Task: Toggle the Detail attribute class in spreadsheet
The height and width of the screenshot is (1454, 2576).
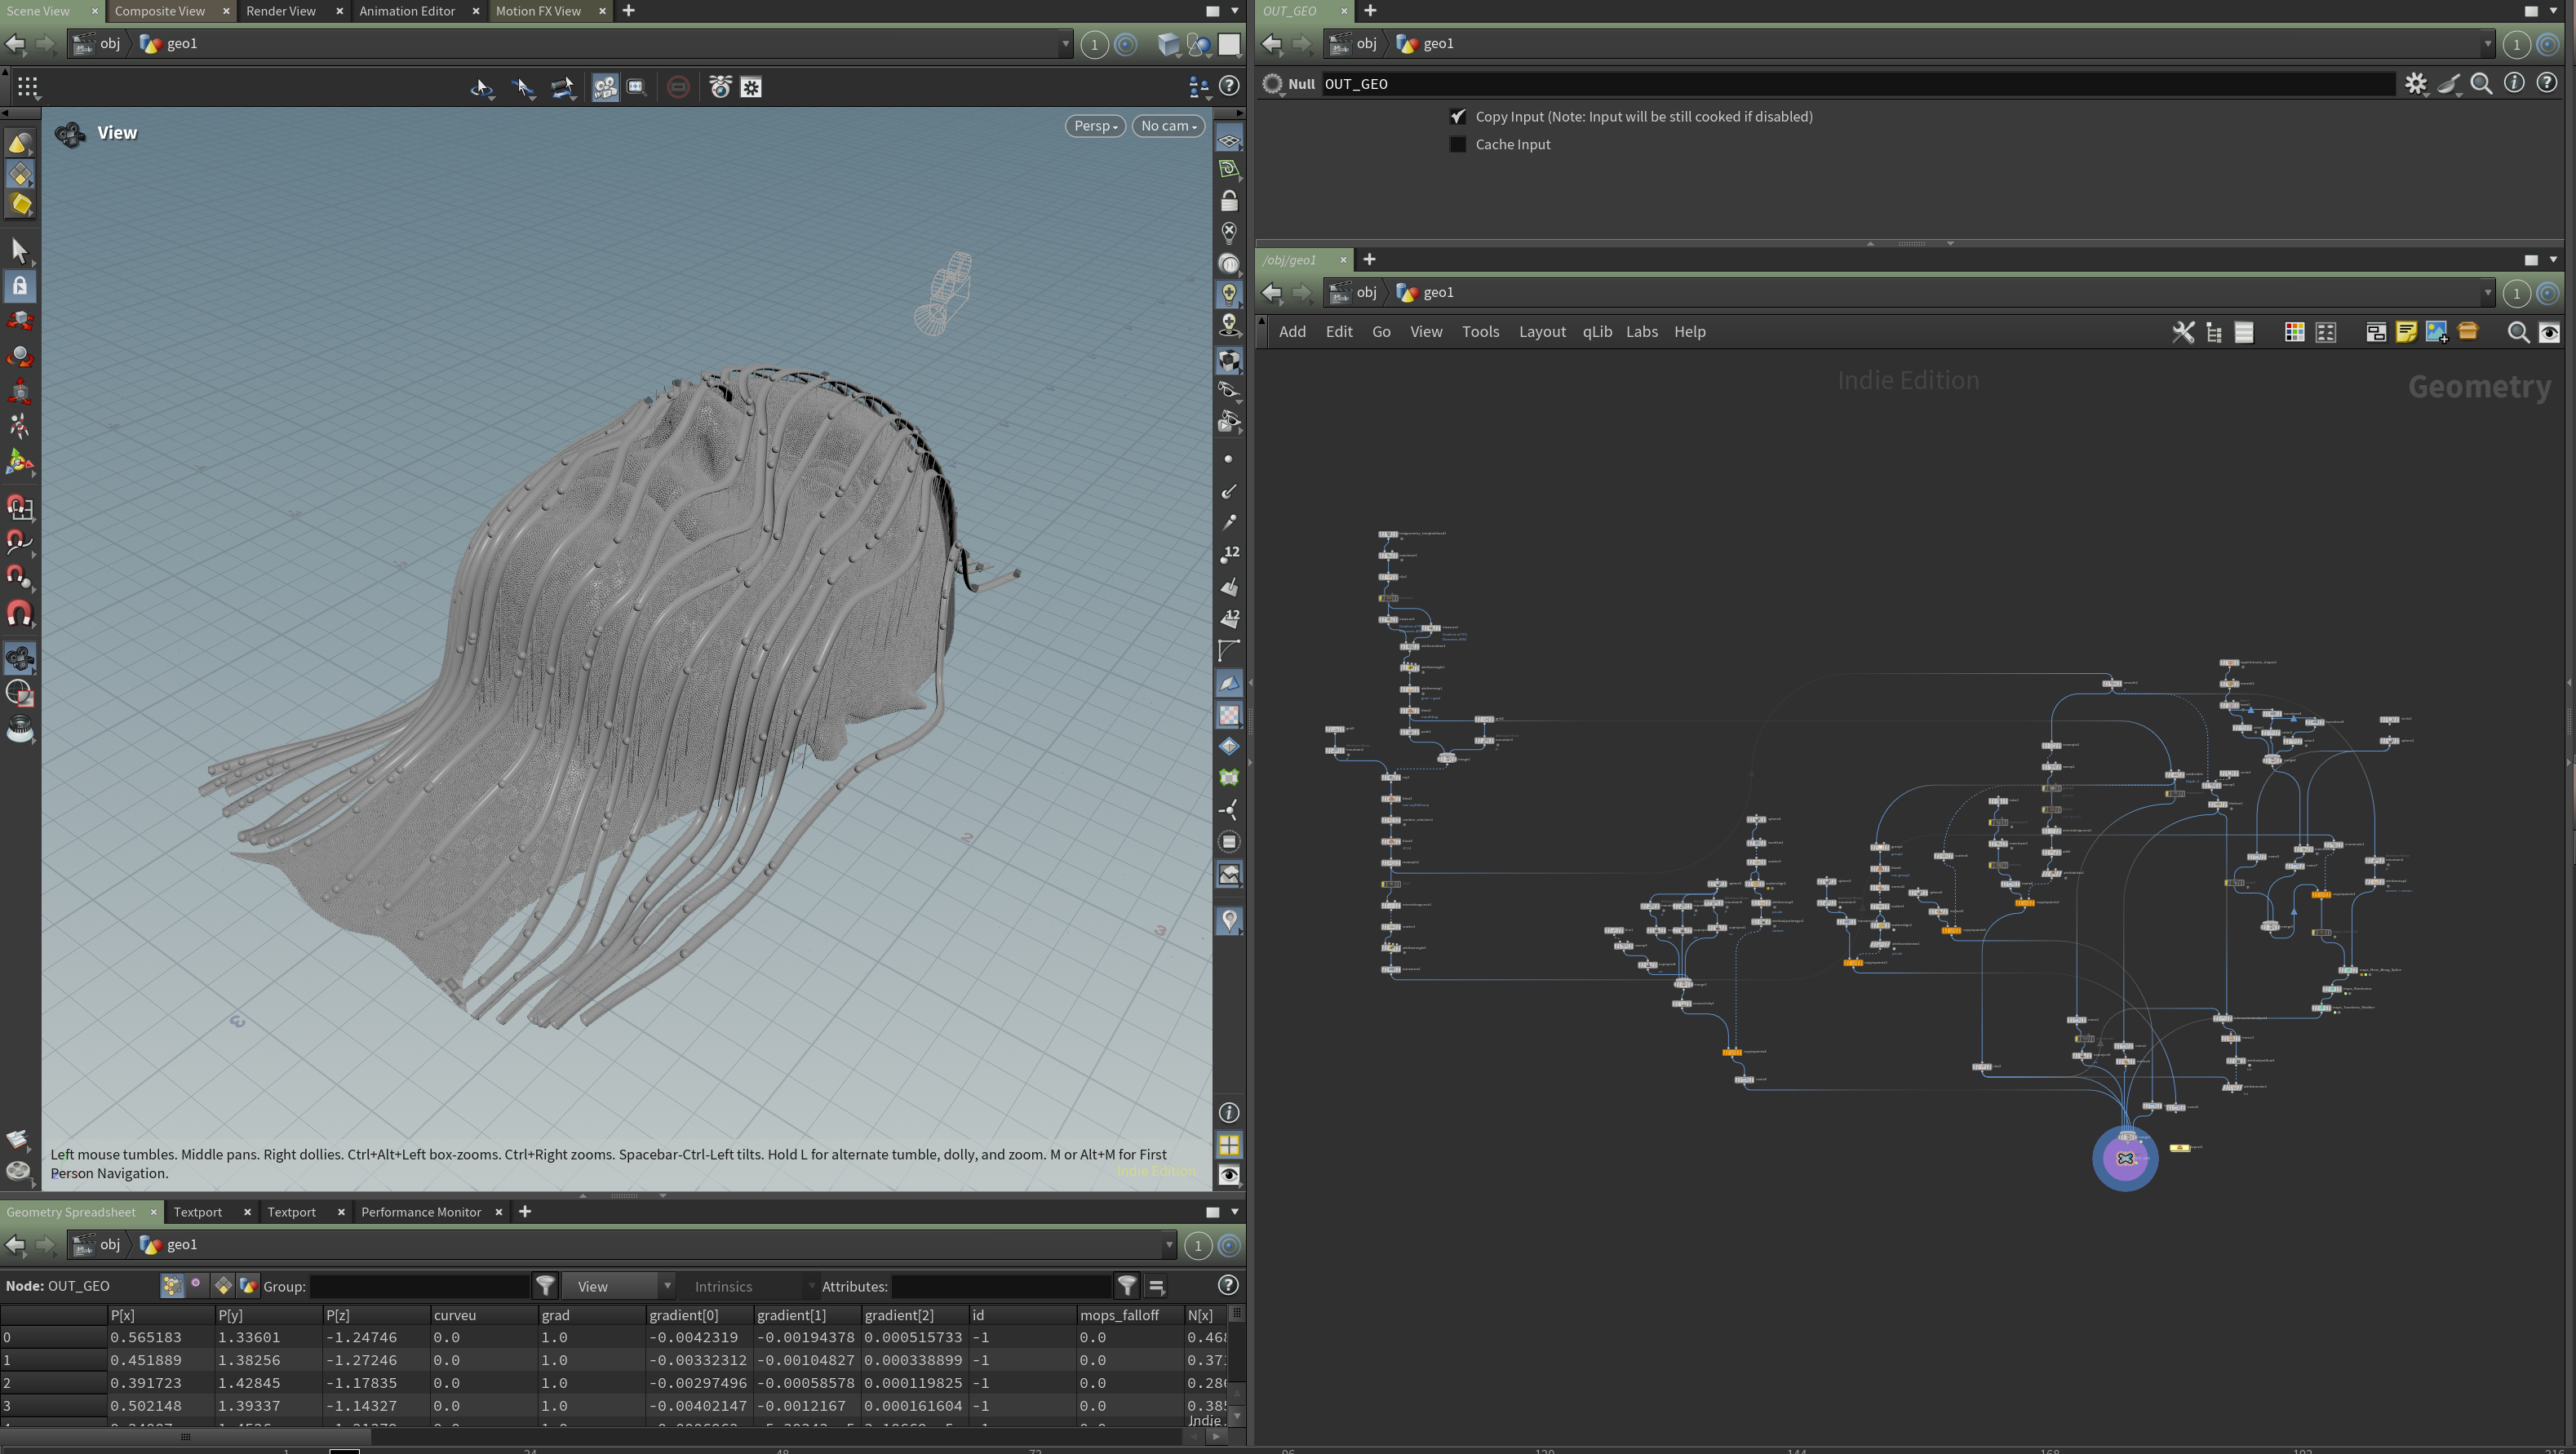Action: tap(248, 1286)
